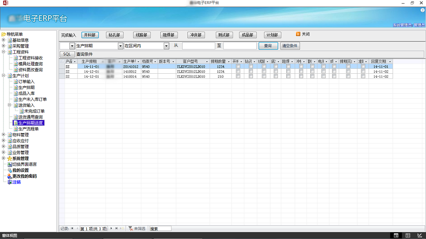
Task: Collapse the 工程资料 tree node
Action: pyautogui.click(x=4, y=52)
